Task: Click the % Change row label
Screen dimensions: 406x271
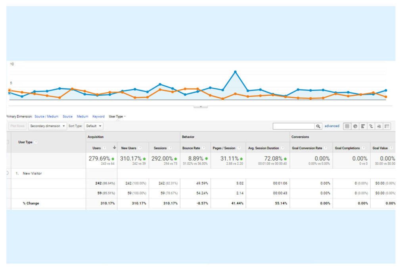Action: 31,204
